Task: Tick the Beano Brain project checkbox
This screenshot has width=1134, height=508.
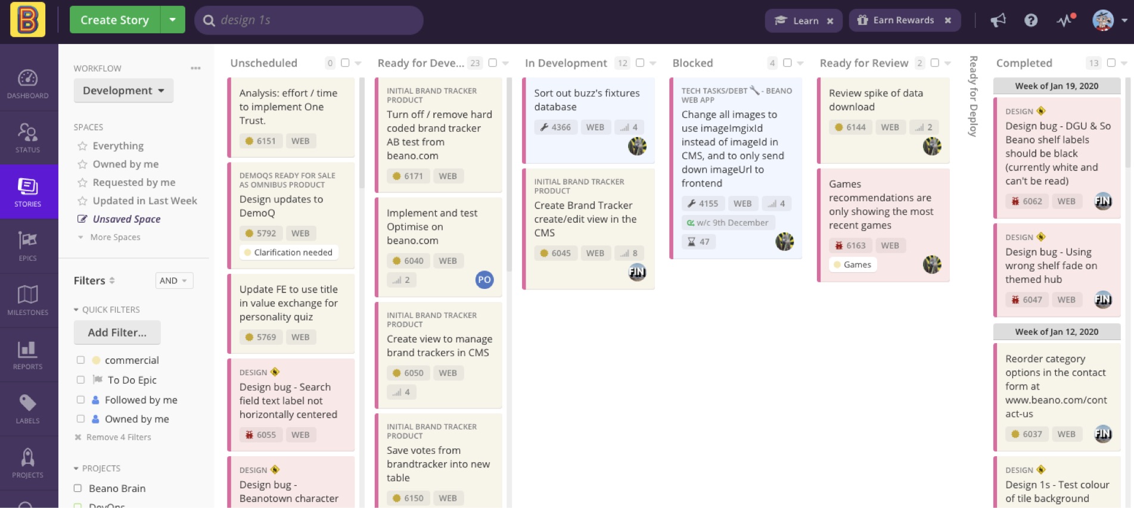Action: [x=77, y=488]
